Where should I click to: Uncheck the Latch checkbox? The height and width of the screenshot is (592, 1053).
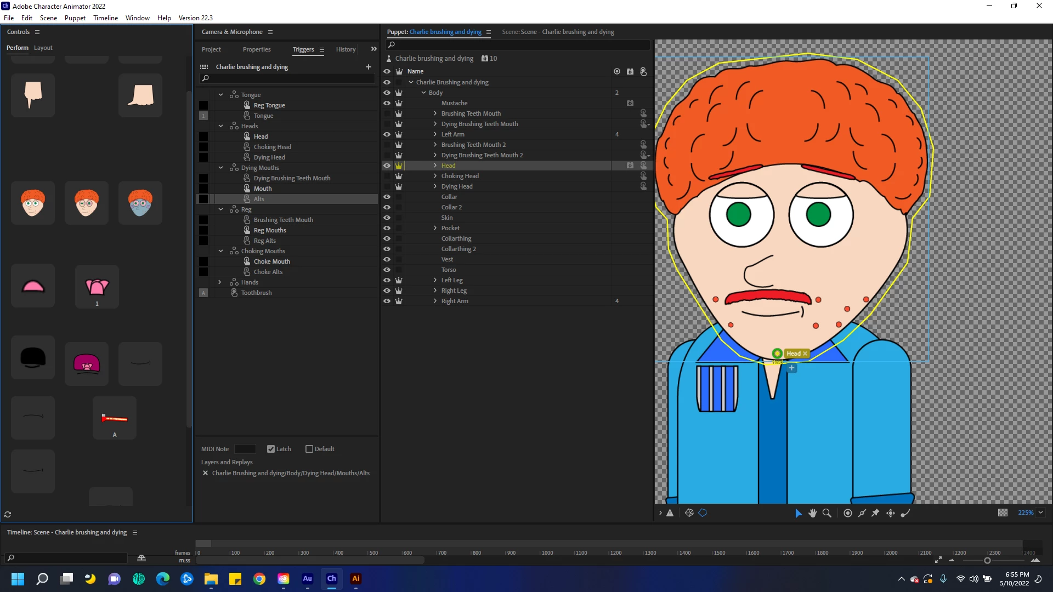[271, 449]
